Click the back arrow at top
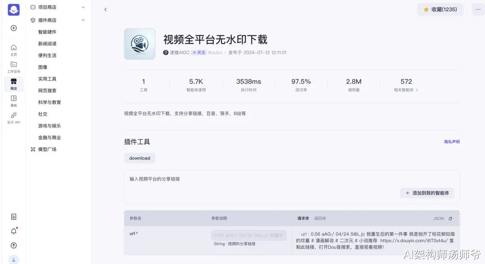 click(106, 9)
